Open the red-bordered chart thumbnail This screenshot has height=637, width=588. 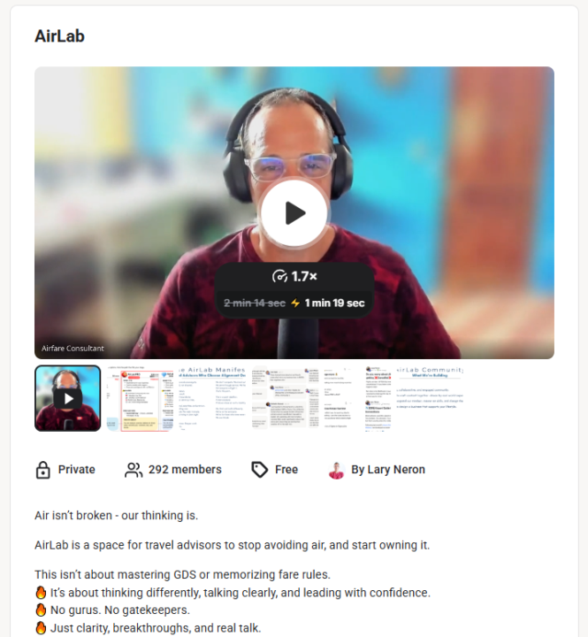[140, 398]
